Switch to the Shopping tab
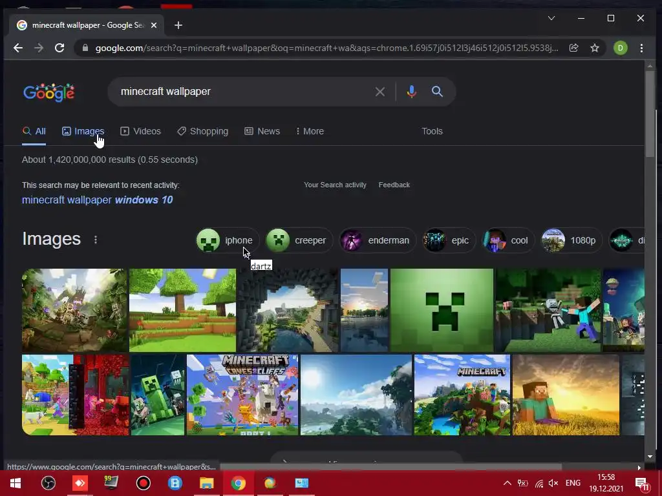The width and height of the screenshot is (662, 496). (202, 131)
